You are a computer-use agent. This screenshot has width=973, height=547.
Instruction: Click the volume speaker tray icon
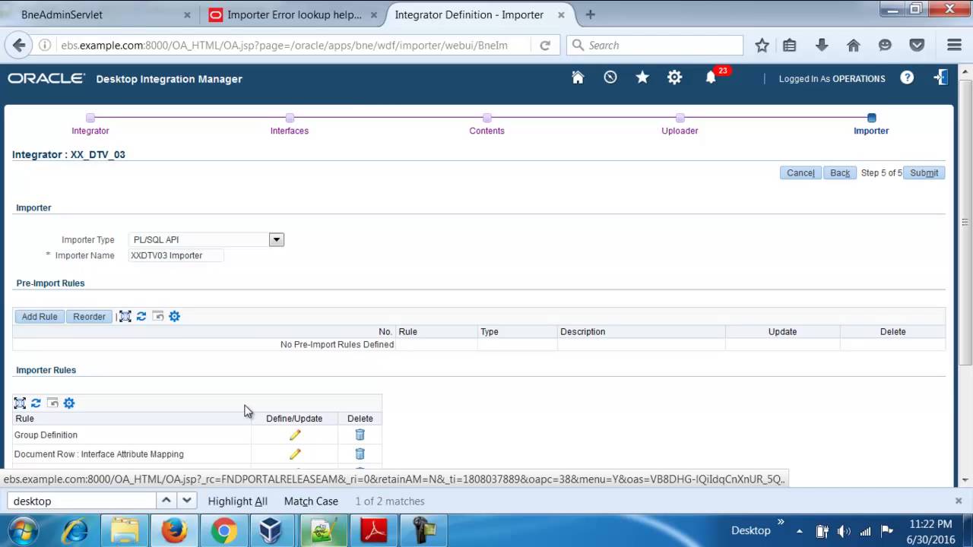click(x=843, y=531)
